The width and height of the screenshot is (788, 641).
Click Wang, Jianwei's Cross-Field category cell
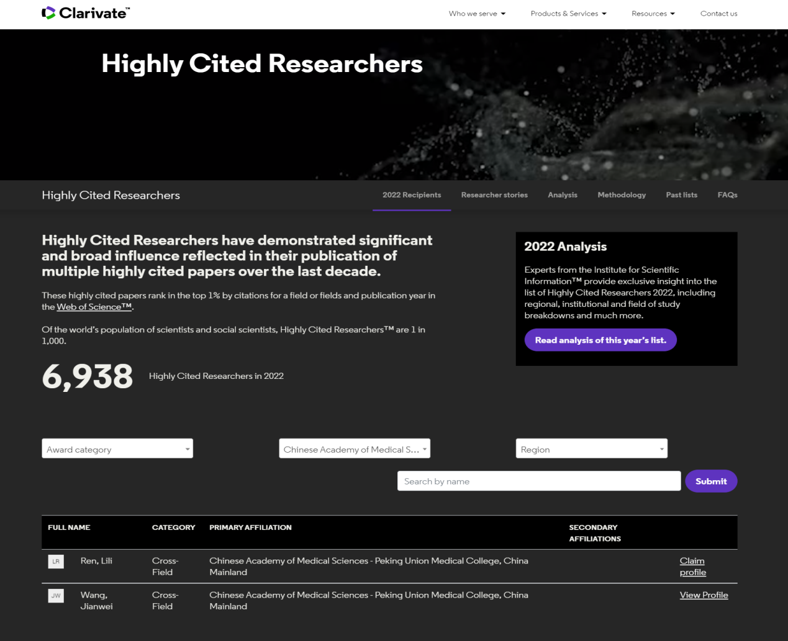click(x=165, y=601)
